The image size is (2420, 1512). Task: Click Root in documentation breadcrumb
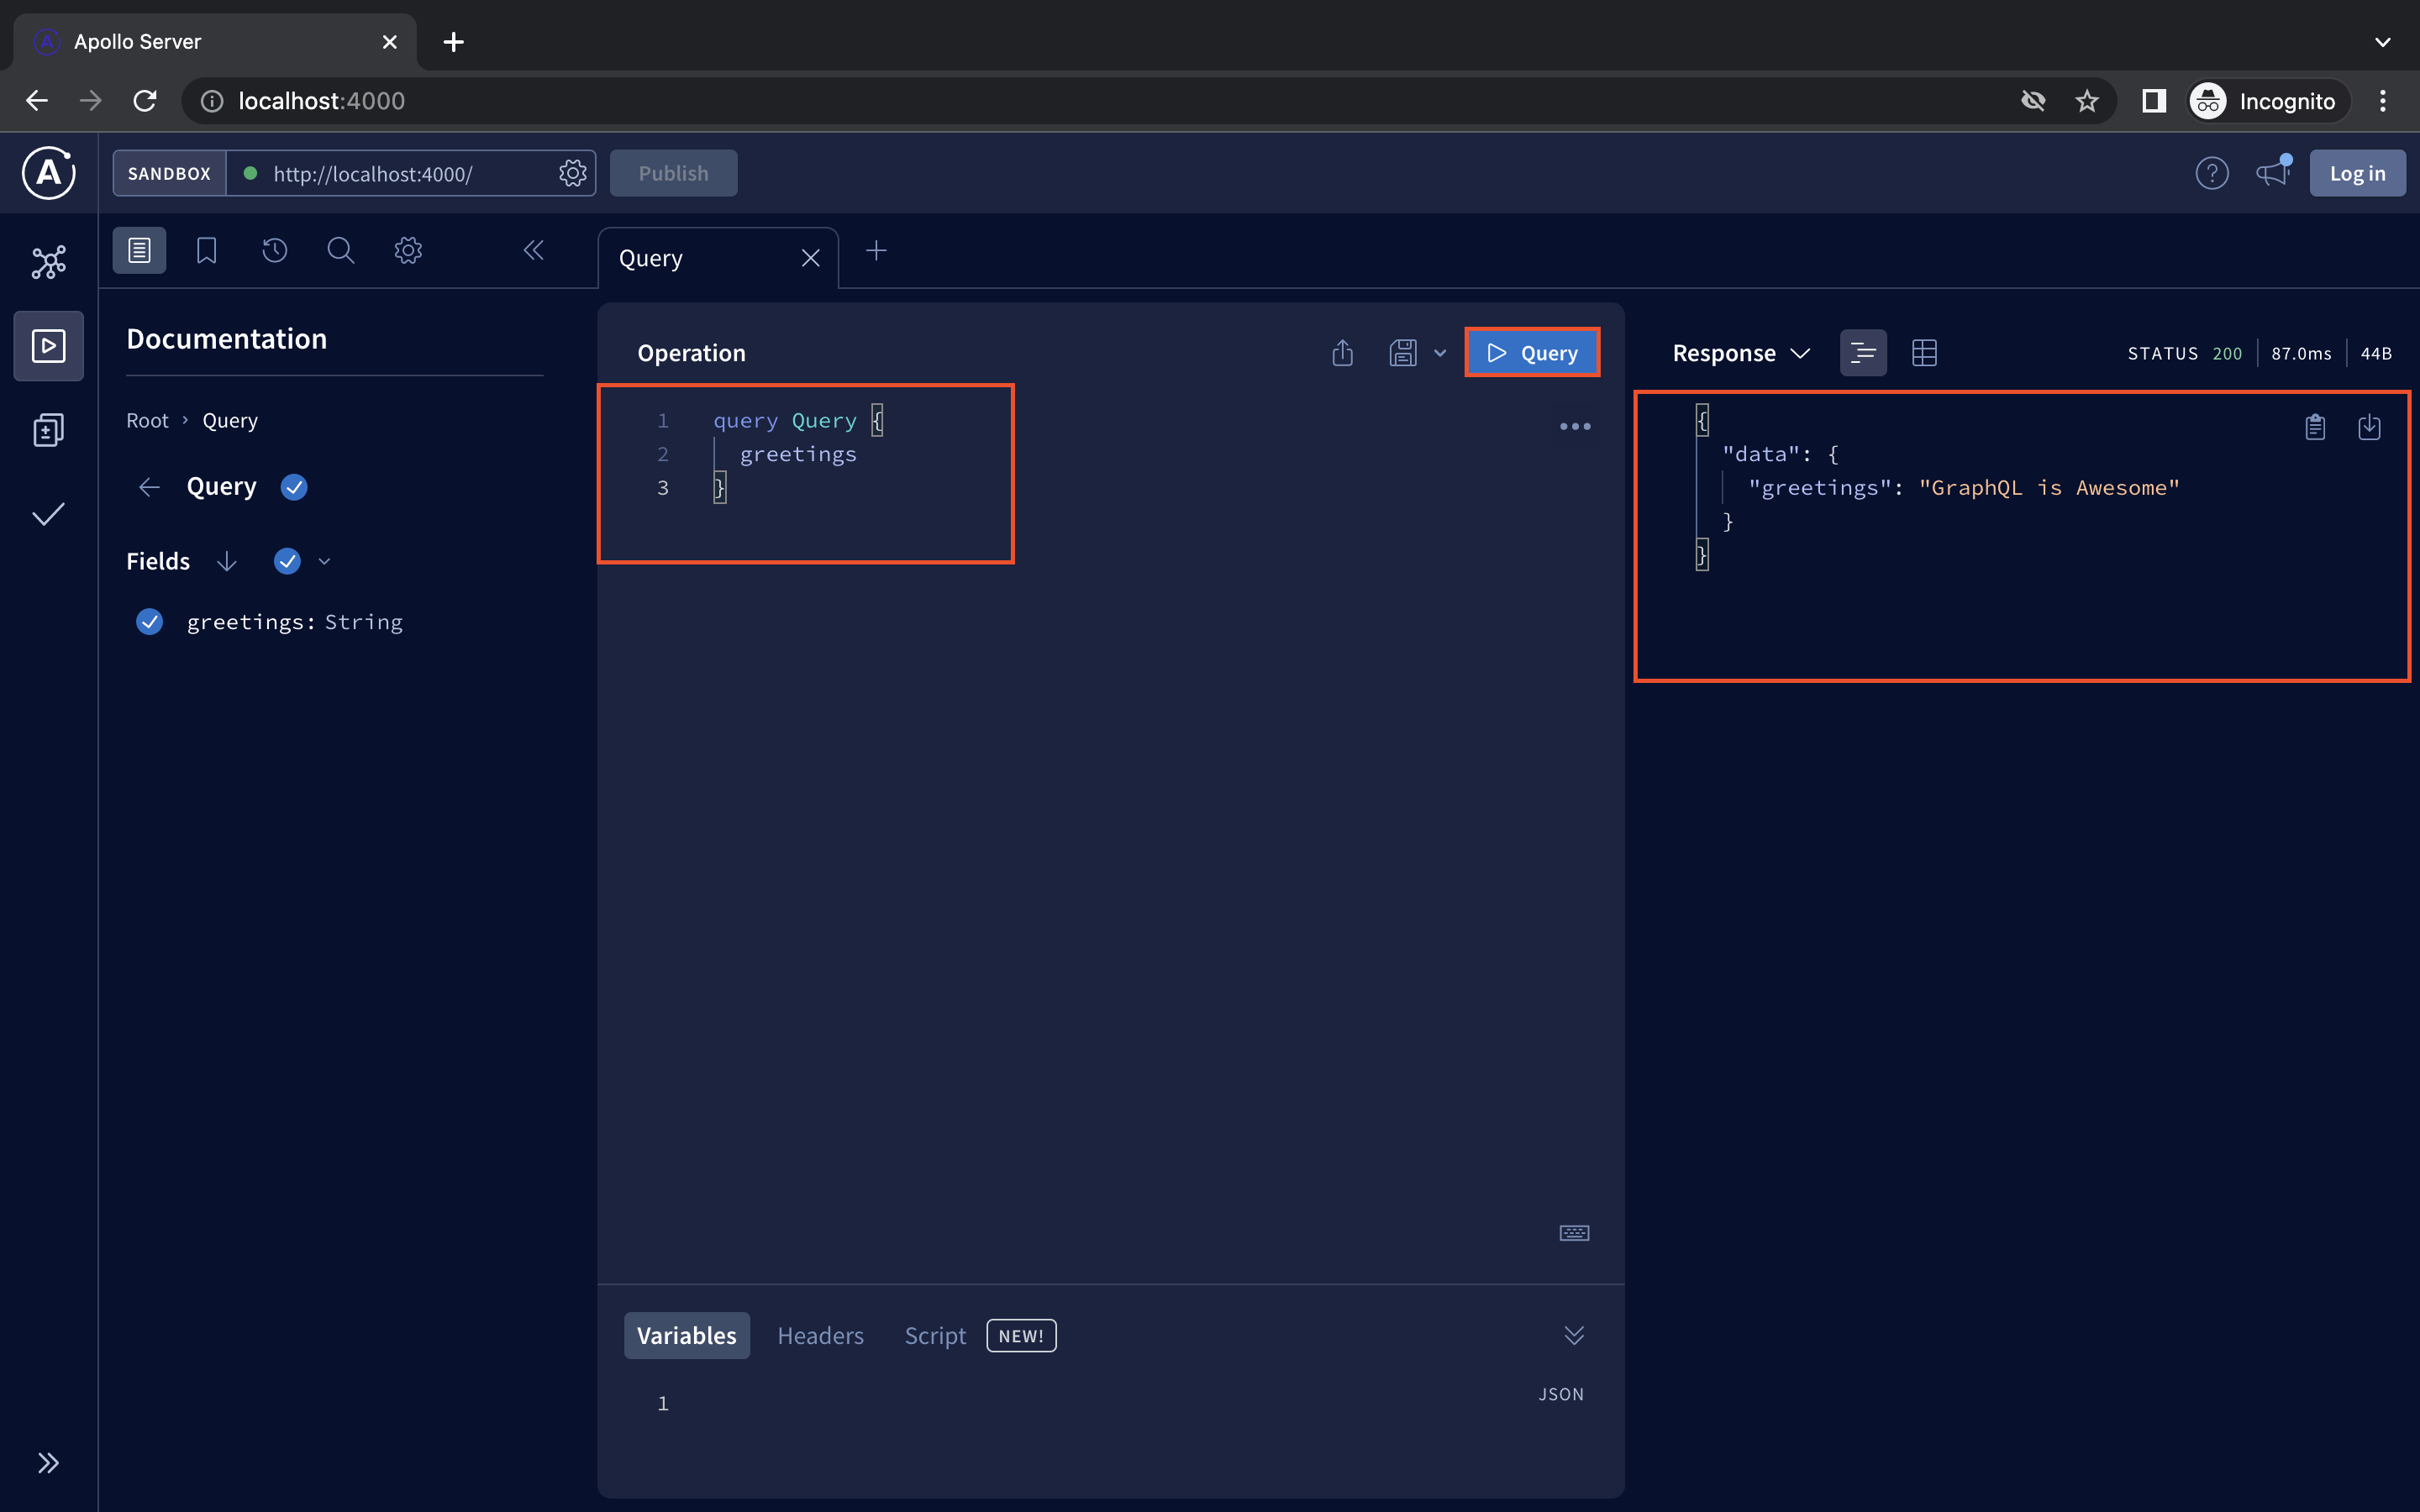point(147,421)
